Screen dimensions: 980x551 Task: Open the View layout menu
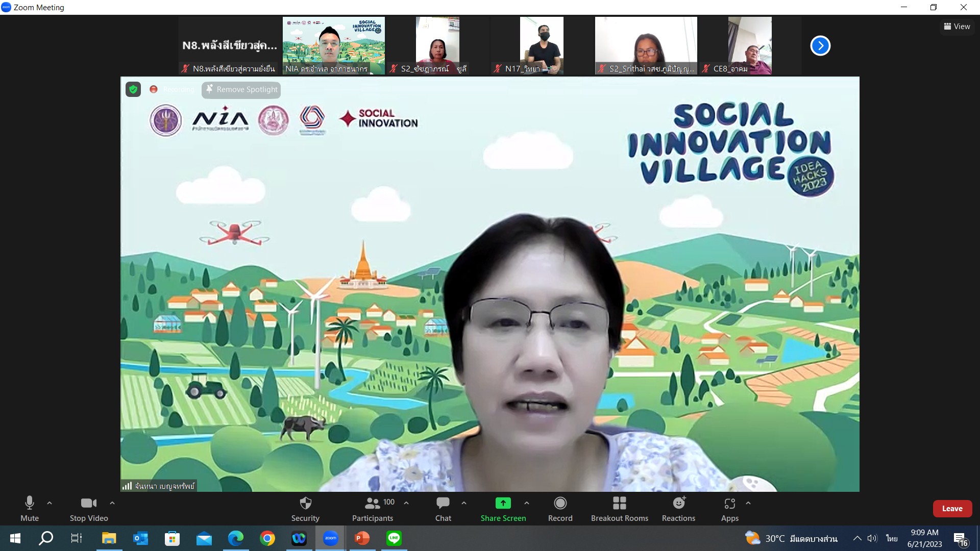pyautogui.click(x=957, y=27)
